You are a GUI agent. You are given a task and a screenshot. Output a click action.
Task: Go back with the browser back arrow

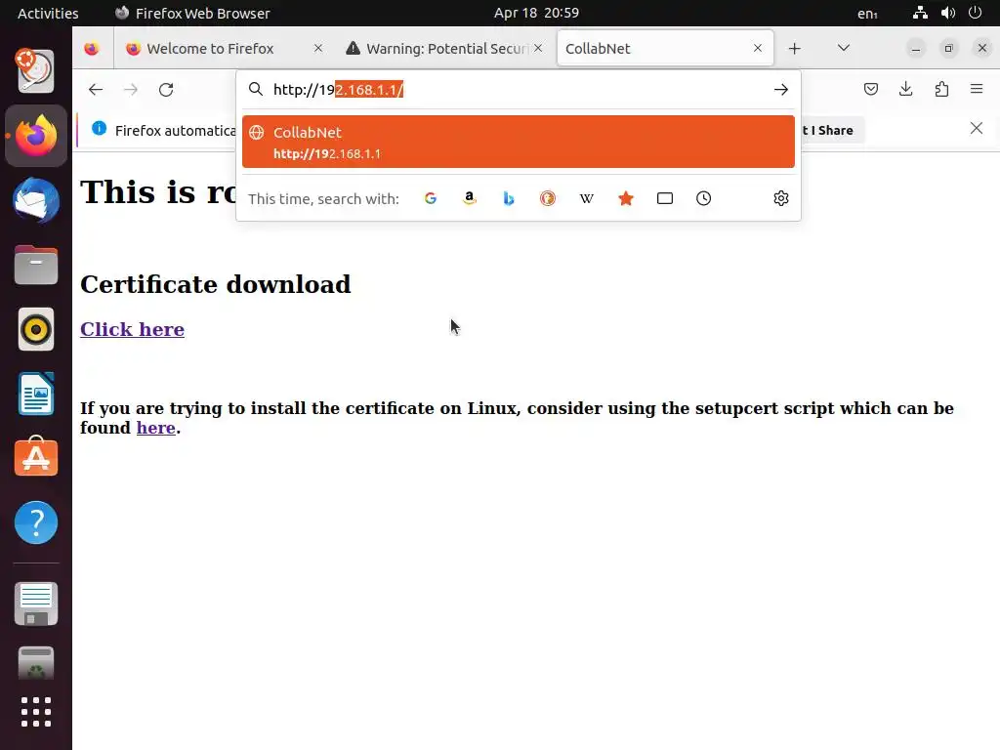96,89
